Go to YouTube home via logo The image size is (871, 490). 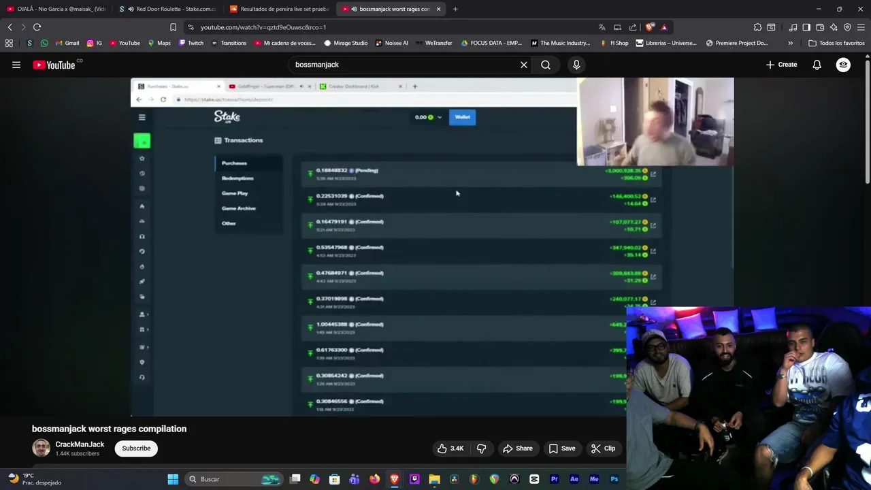point(54,65)
